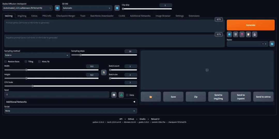Image resolution: width=279 pixels, height=139 pixels.
Task: Open the Gradio footer link
Action: point(142,119)
